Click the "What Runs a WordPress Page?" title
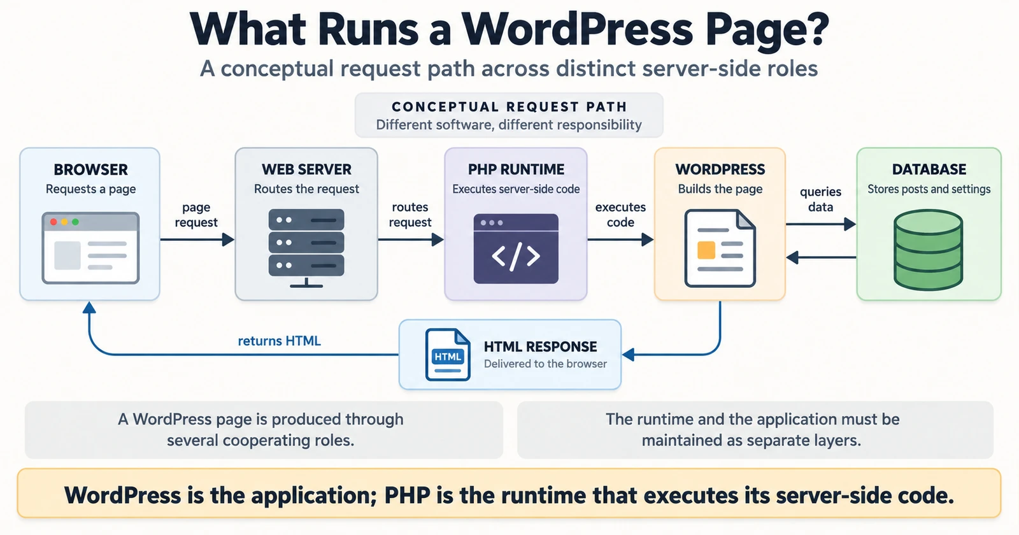 pyautogui.click(x=509, y=29)
